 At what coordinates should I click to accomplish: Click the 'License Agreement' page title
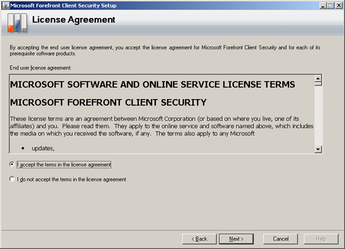(73, 20)
